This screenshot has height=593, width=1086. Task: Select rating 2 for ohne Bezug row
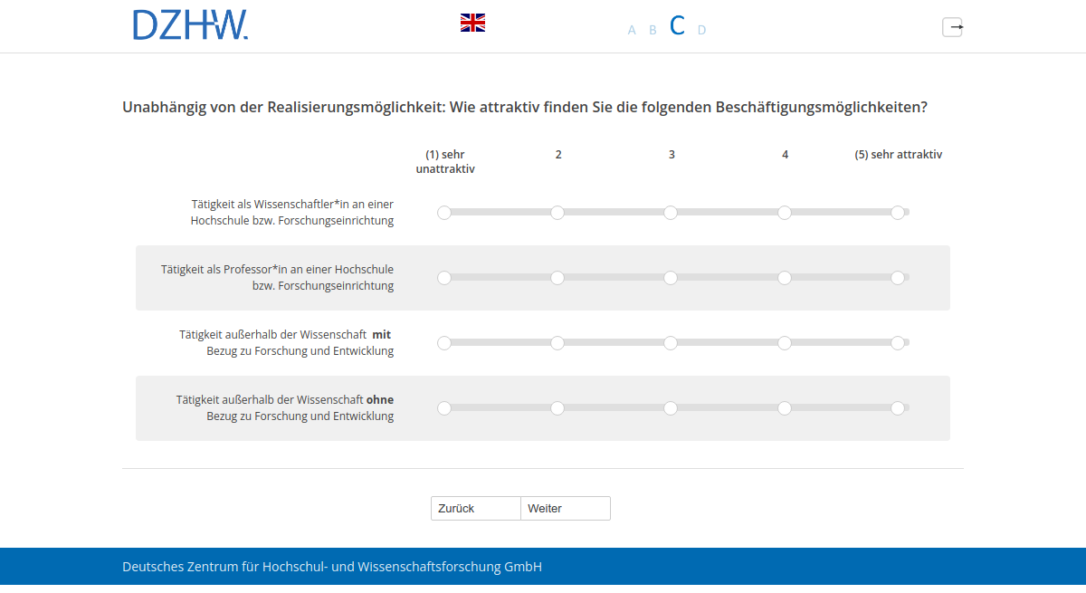click(x=557, y=408)
